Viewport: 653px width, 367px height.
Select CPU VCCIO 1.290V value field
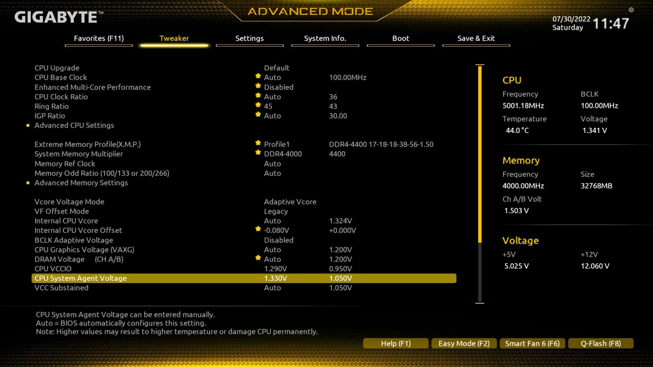[x=275, y=269]
